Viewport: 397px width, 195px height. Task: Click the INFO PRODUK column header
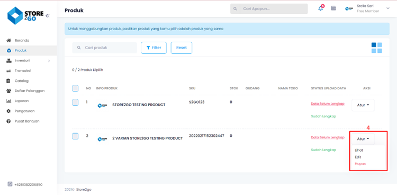107,89
